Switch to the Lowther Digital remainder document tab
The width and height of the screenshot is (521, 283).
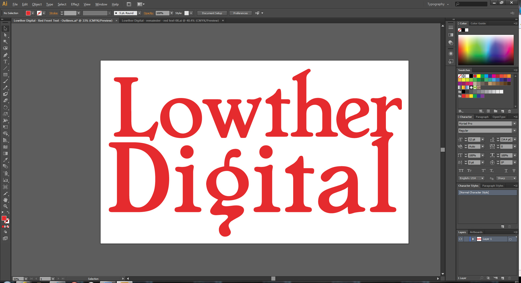pos(170,21)
